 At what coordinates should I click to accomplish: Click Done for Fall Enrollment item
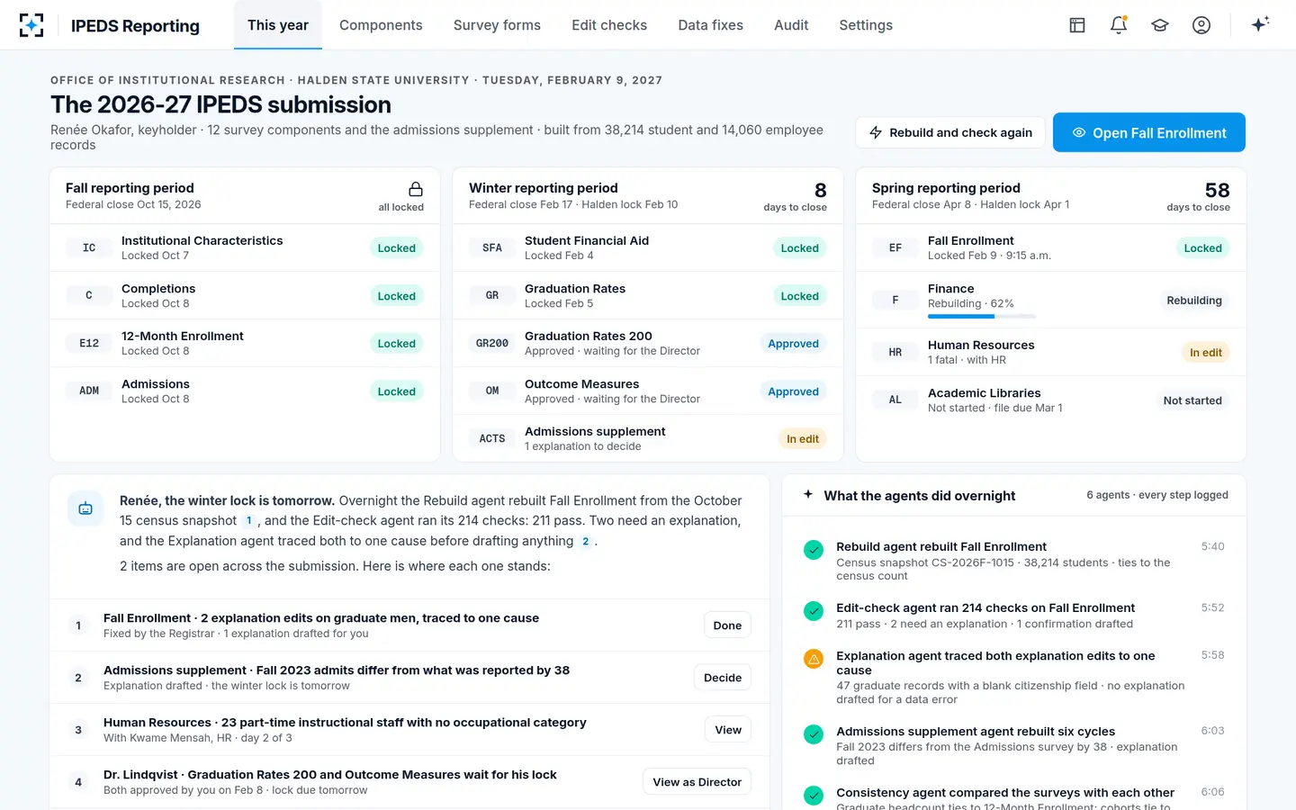pos(727,625)
